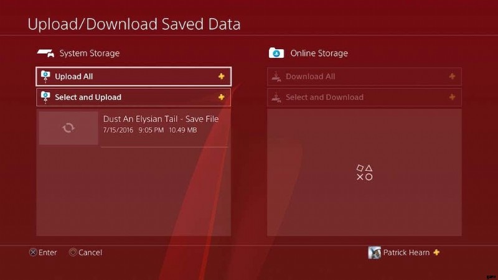Click the Select and Download arrow icon

(276, 98)
